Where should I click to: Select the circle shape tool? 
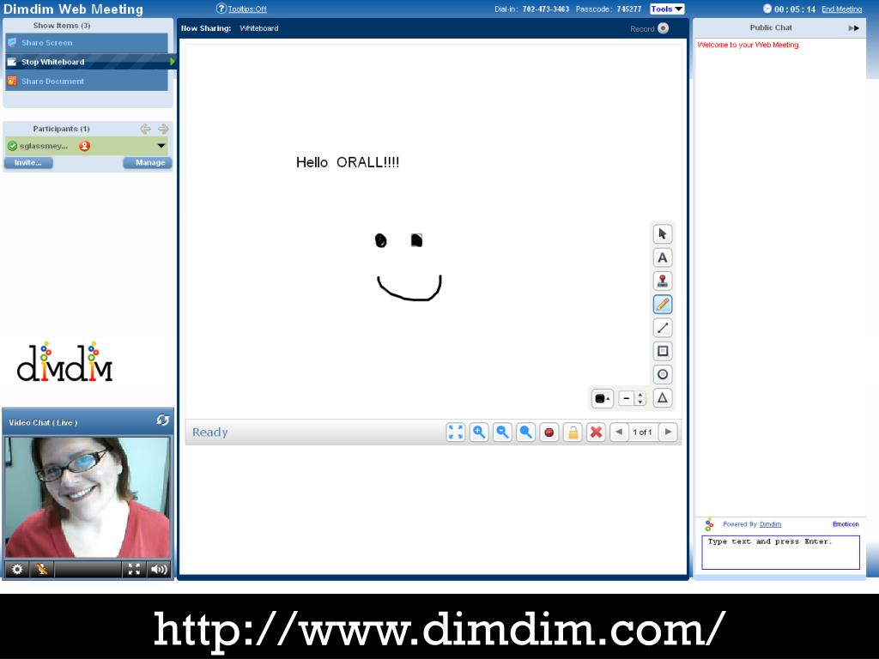point(662,374)
